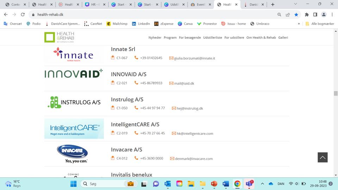Click the Innate Srl exhibitor name
This screenshot has height=190, width=338.
(123, 49)
